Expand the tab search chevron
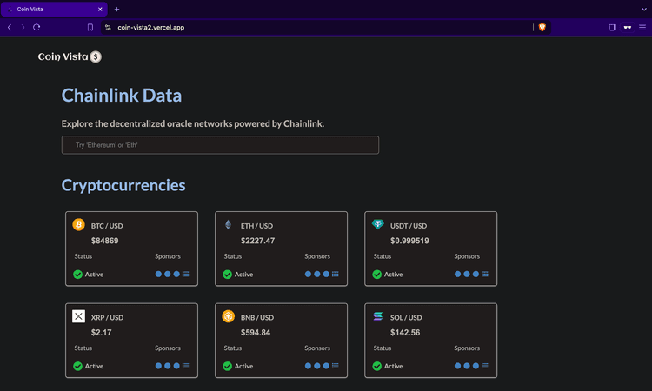This screenshot has height=391, width=652. (644, 10)
